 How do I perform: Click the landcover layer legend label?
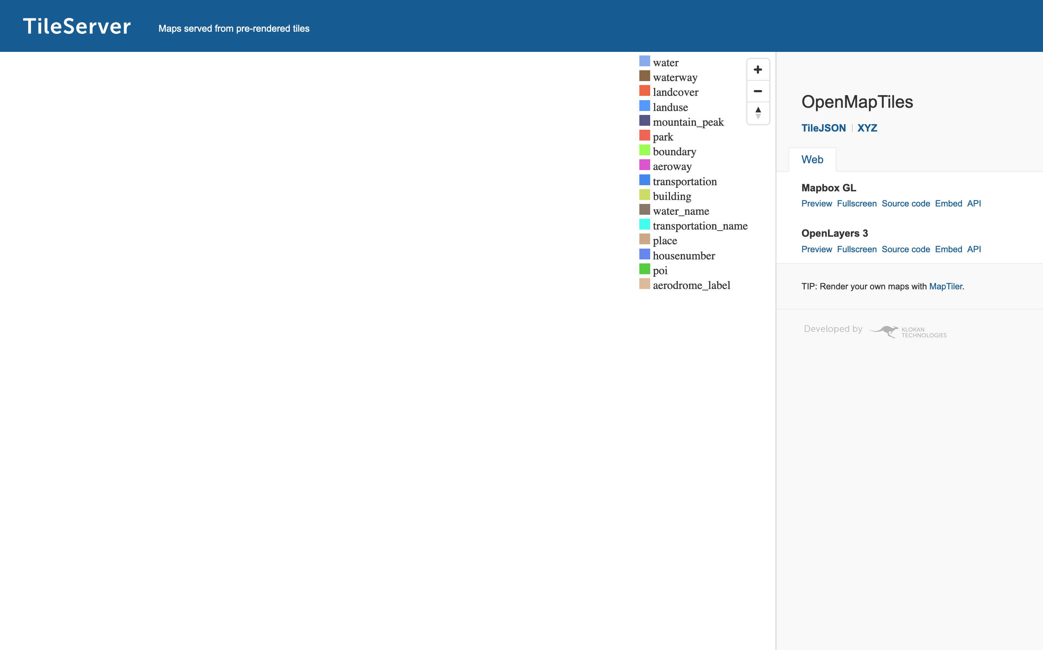tap(675, 93)
